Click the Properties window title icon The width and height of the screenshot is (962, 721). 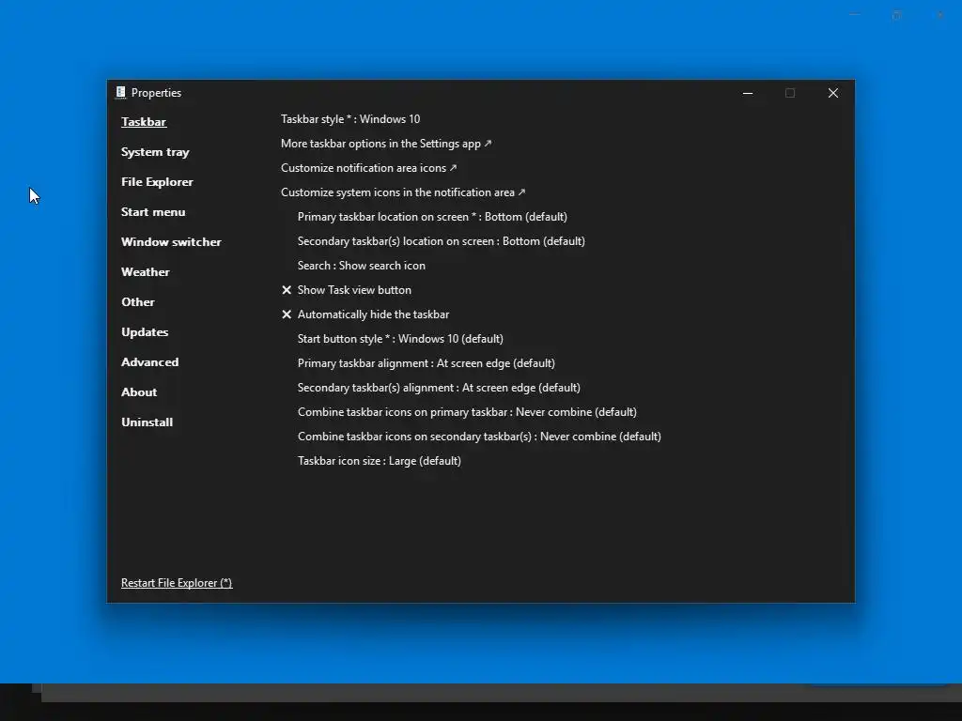pos(120,93)
